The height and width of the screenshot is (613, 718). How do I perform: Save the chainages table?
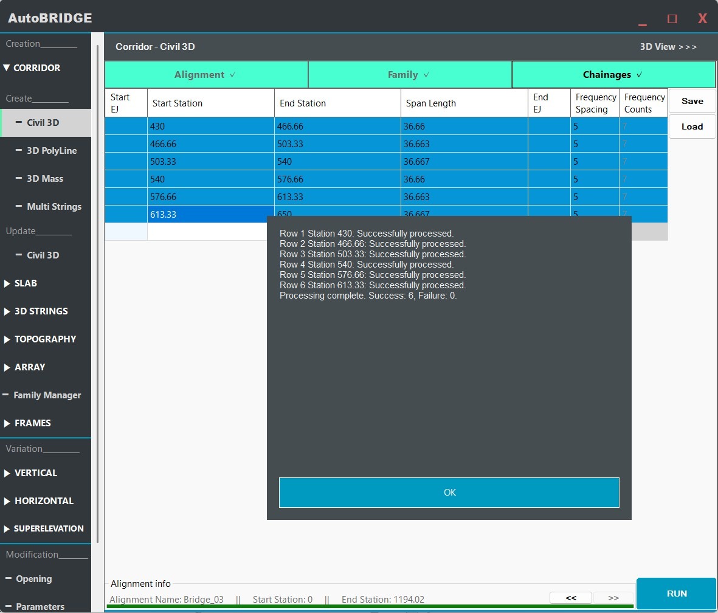click(692, 102)
